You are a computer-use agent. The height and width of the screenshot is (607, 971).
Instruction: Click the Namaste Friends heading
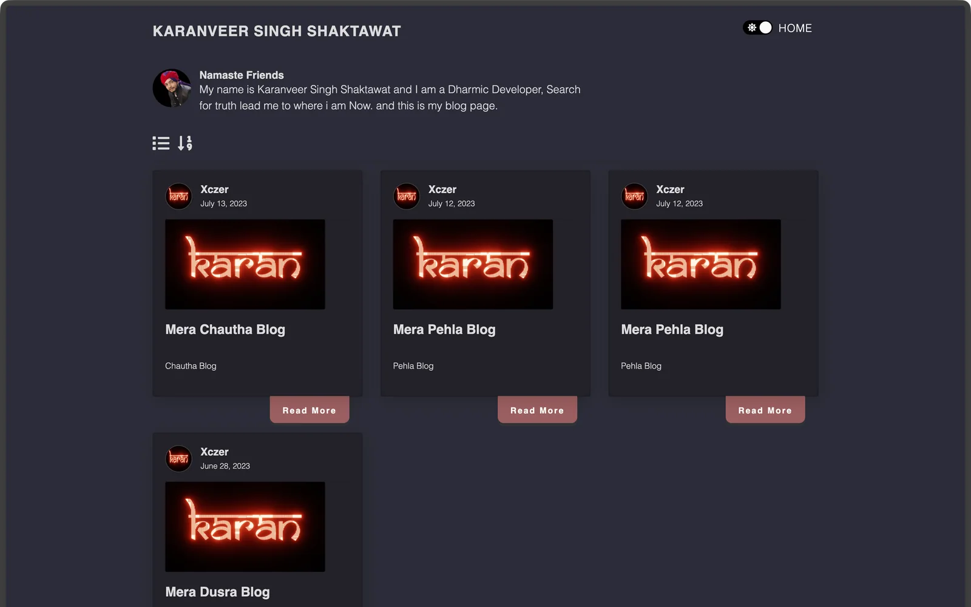[x=242, y=75]
